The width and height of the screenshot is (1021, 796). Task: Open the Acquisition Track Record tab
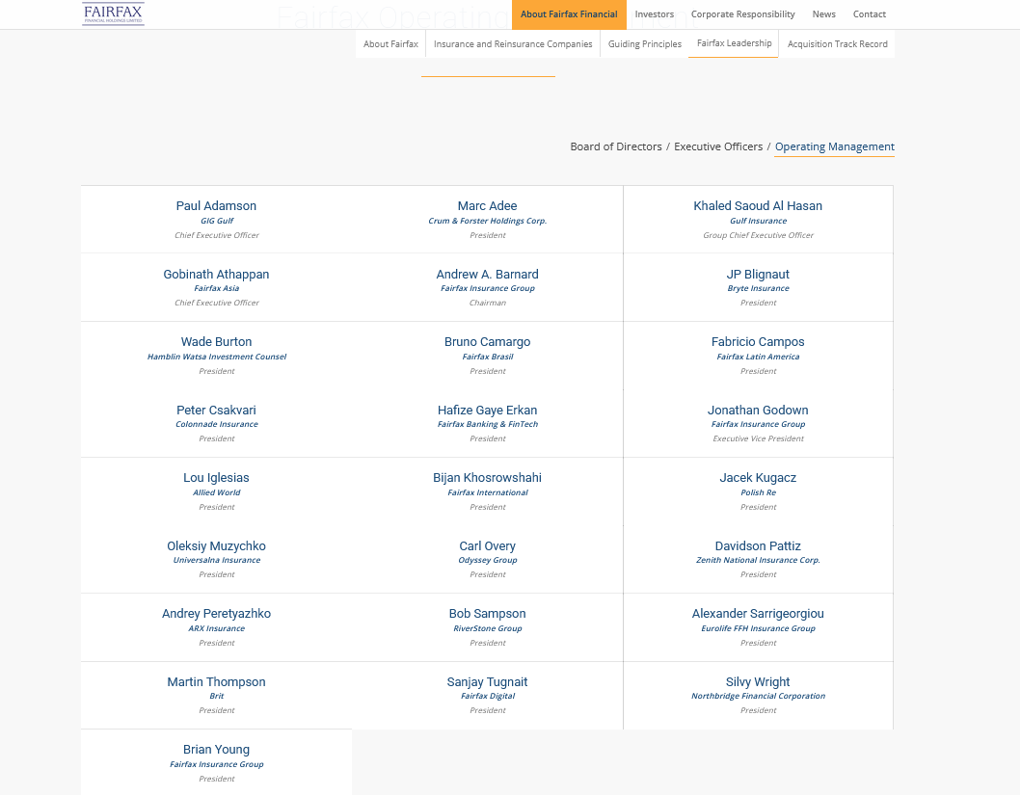click(x=838, y=43)
